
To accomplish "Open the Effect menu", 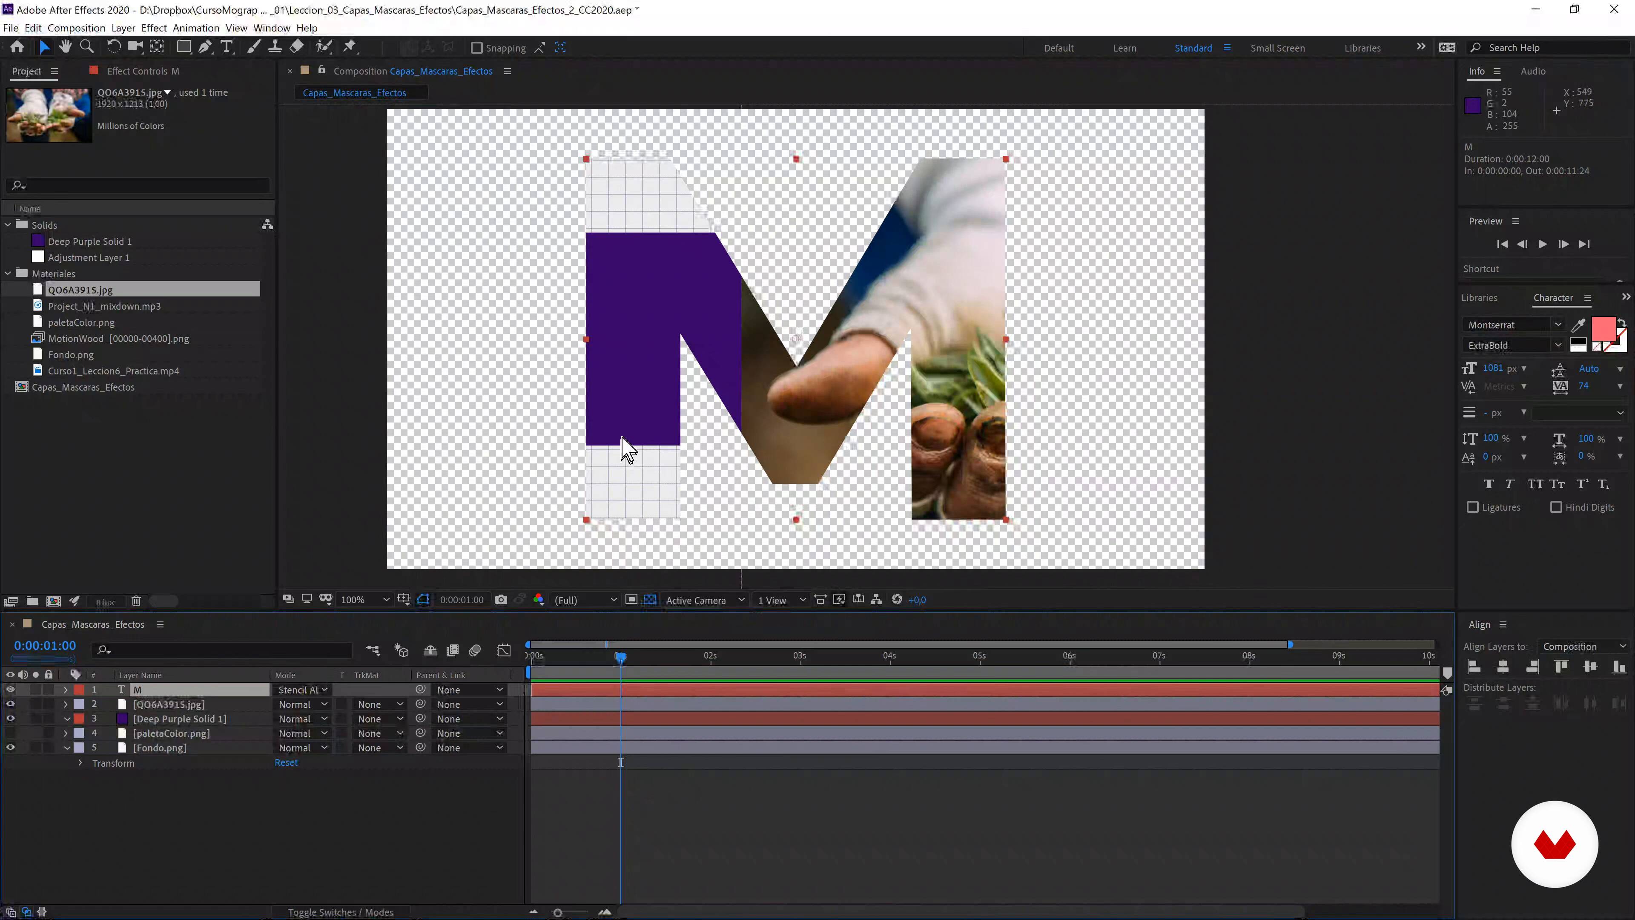I will click(x=154, y=28).
